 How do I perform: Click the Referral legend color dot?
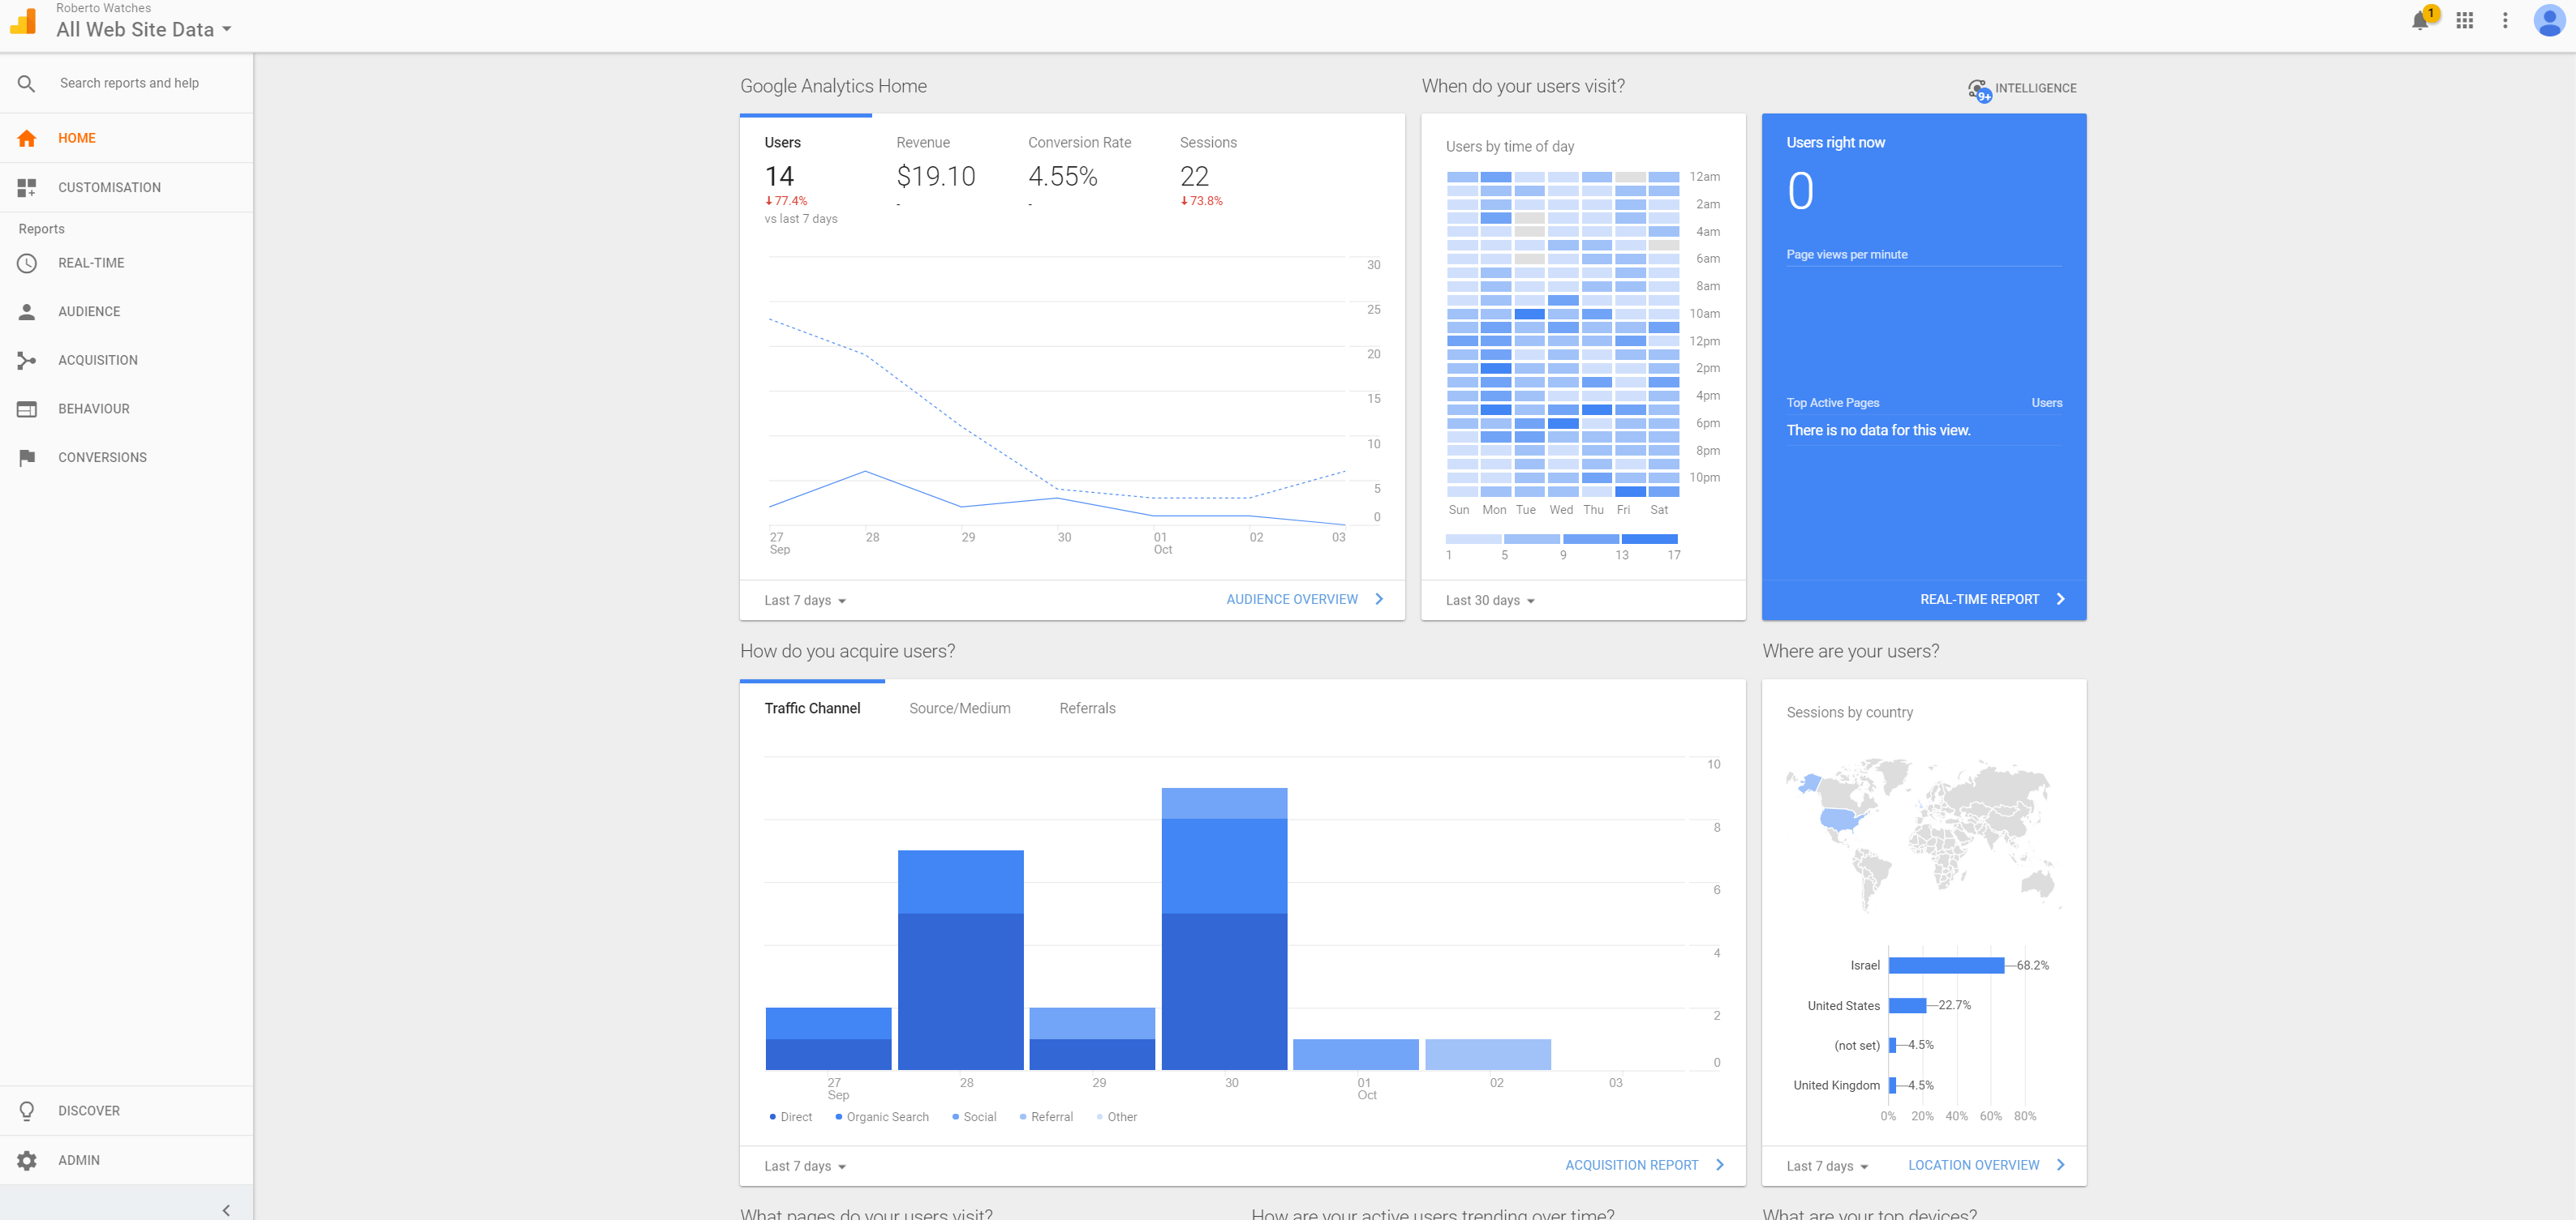(x=1023, y=1117)
